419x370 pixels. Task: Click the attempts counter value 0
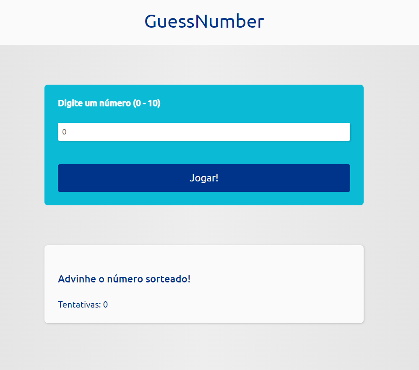105,305
